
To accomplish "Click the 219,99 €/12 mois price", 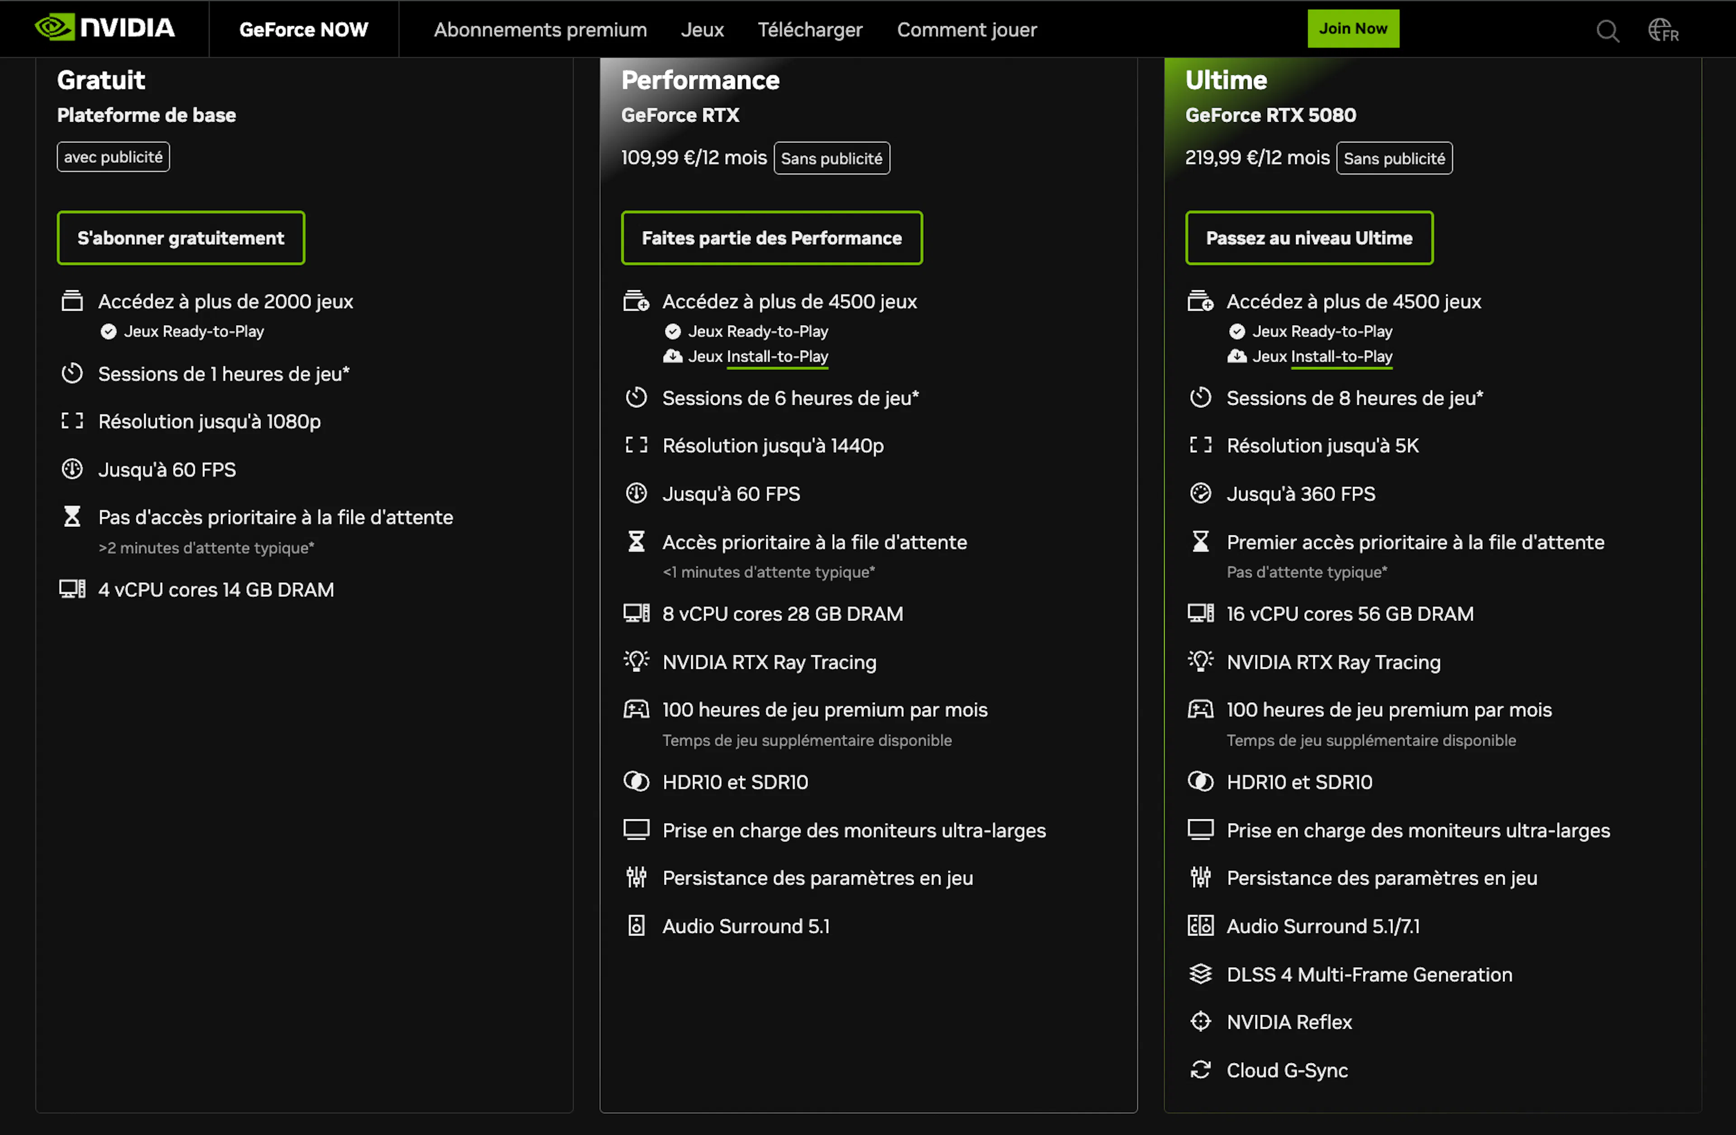I will pyautogui.click(x=1258, y=157).
